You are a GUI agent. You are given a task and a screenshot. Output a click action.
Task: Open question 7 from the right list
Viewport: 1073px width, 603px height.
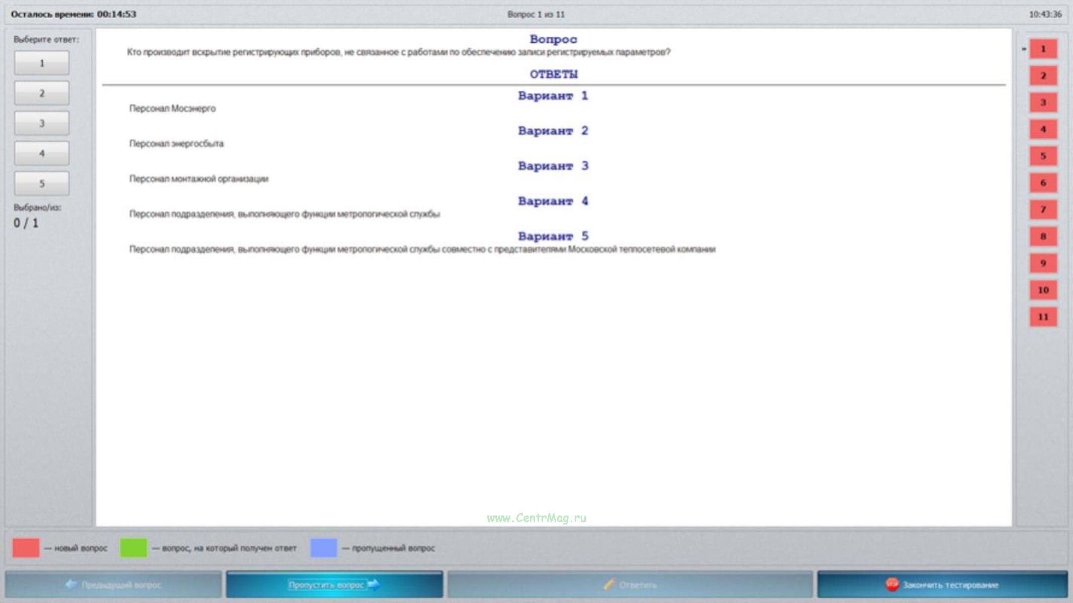pos(1043,210)
